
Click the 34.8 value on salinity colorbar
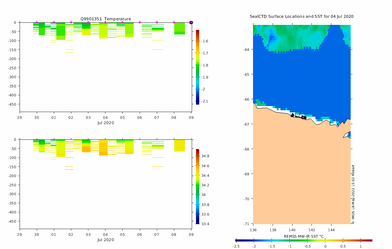(x=205, y=156)
